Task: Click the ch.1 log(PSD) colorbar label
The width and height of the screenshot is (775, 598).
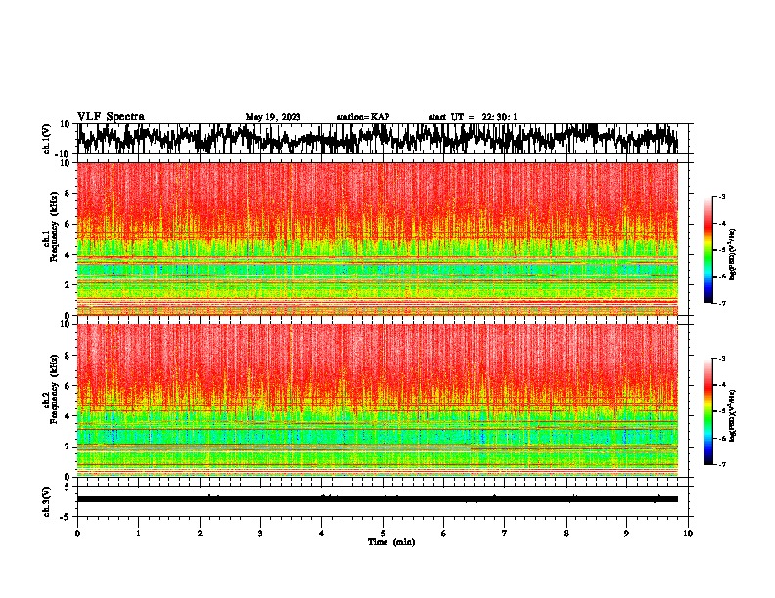Action: click(732, 254)
